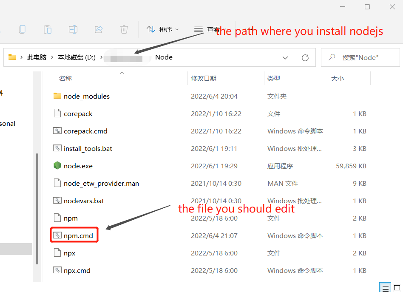Select the corepack.cmd script icon
The height and width of the screenshot is (292, 403).
[57, 131]
